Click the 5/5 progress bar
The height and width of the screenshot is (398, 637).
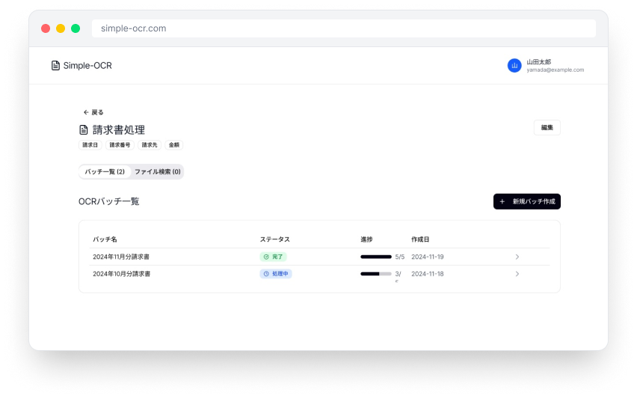[x=376, y=257]
